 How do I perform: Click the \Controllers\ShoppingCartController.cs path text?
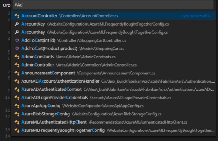[x=92, y=40]
